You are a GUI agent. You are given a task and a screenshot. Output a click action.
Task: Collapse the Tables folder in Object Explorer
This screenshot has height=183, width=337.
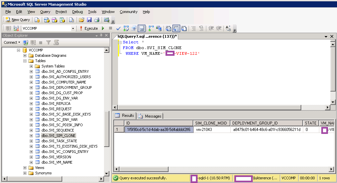(x=25, y=61)
